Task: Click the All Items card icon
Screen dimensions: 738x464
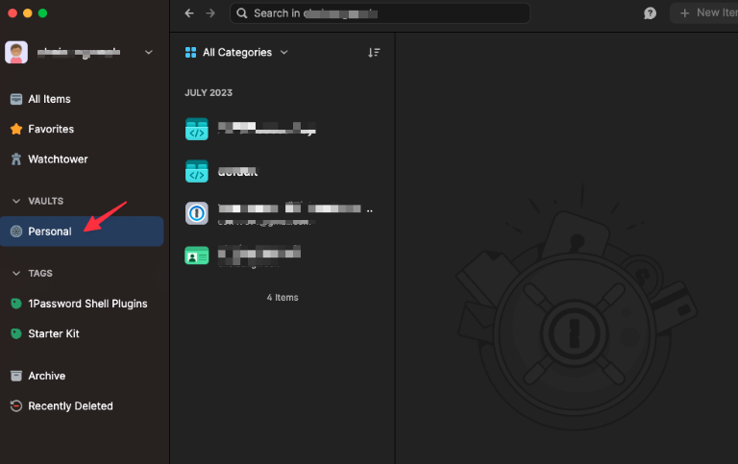Action: click(16, 99)
